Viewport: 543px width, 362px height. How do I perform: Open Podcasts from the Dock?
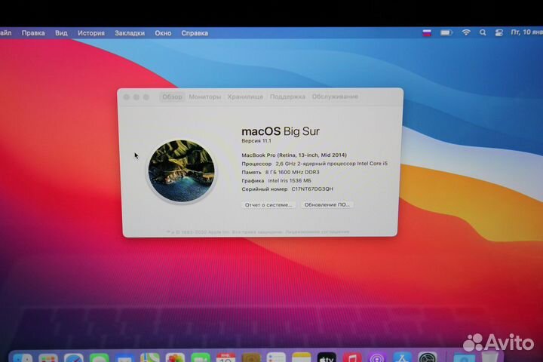click(x=377, y=357)
